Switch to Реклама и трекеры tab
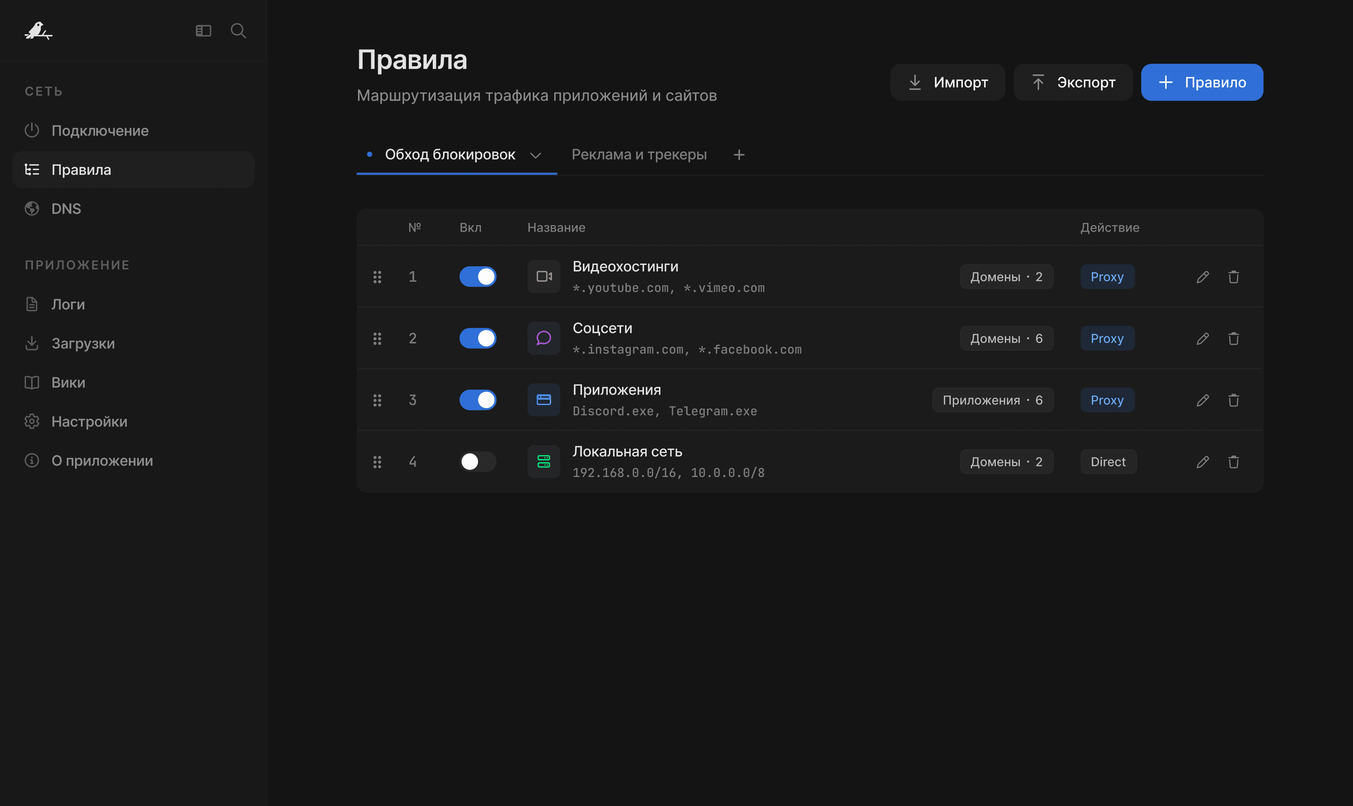The width and height of the screenshot is (1353, 806). pyautogui.click(x=639, y=155)
